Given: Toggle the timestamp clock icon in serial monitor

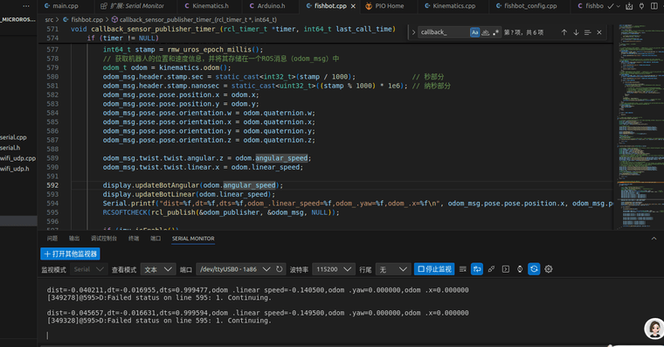Looking at the screenshot, I should (x=520, y=269).
